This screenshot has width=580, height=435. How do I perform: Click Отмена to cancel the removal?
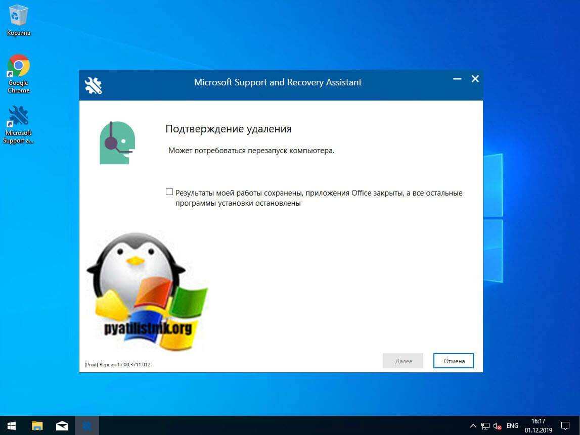453,361
